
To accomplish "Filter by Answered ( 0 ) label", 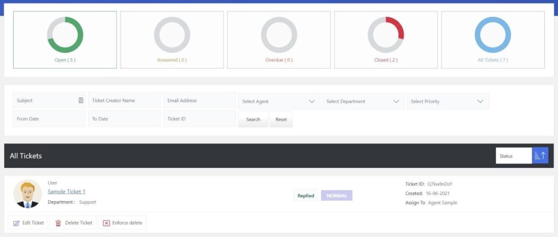I will pyautogui.click(x=172, y=60).
